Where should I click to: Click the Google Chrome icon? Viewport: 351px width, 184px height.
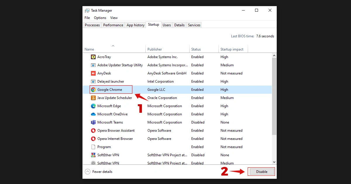(x=93, y=90)
